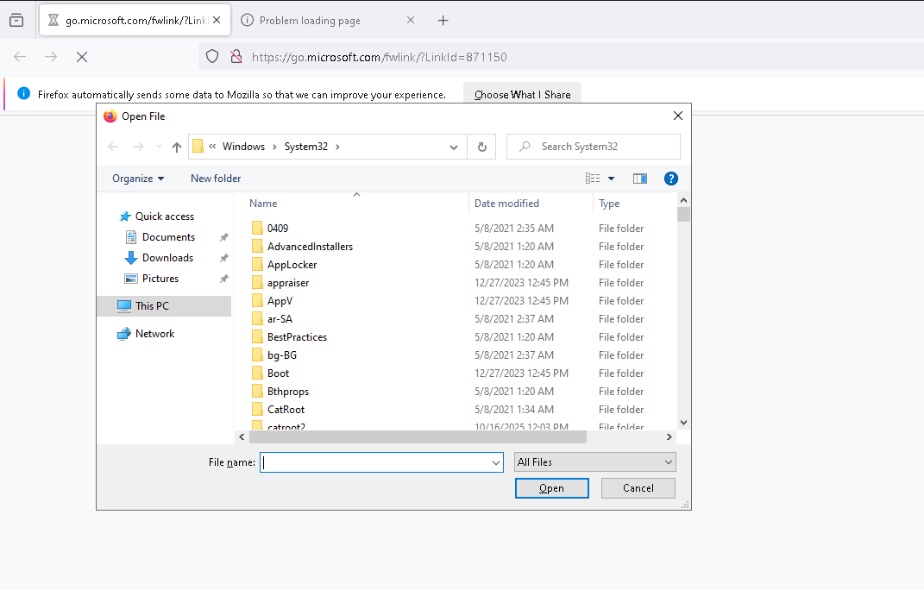Select the AdvancedInstallers folder
Viewport: 924px width, 590px height.
point(310,247)
